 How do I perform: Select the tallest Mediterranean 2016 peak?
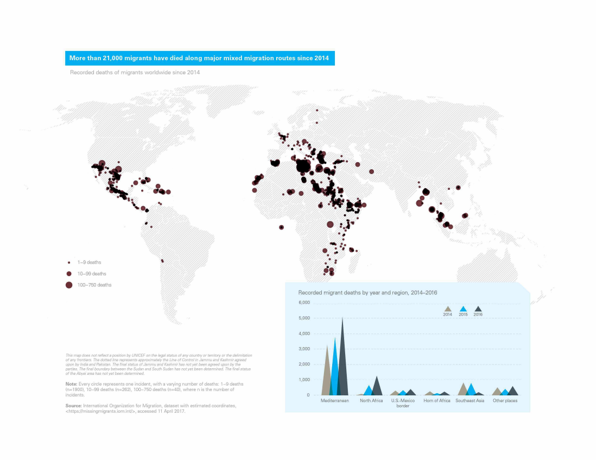[x=342, y=356]
